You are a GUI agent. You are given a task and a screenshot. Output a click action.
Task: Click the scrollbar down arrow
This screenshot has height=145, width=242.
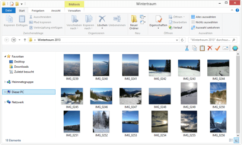tap(238, 135)
